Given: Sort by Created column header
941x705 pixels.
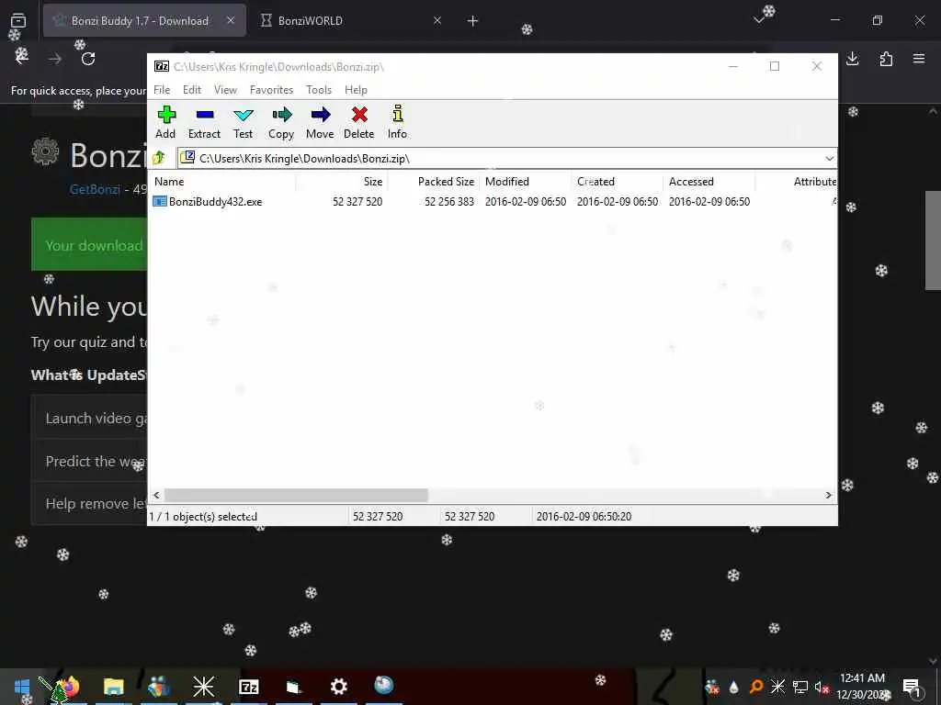Looking at the screenshot, I should coord(617,182).
